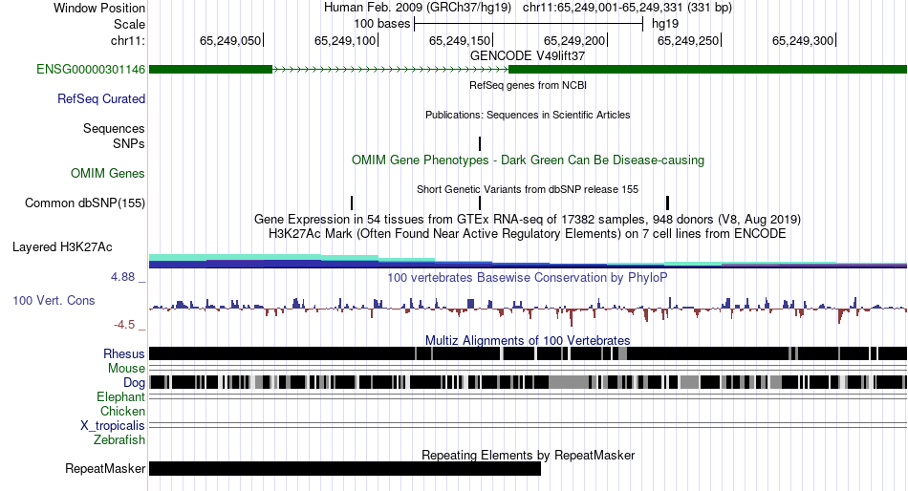Click the Mouse alignment label
Viewport: 908px width, 491px height.
tap(126, 369)
